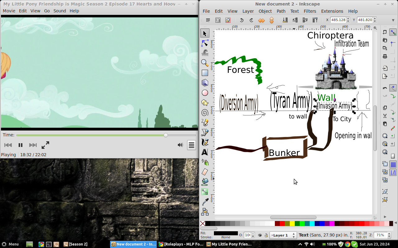This screenshot has height=248, width=398.
Task: Select the Spray tool
Action: (205, 162)
